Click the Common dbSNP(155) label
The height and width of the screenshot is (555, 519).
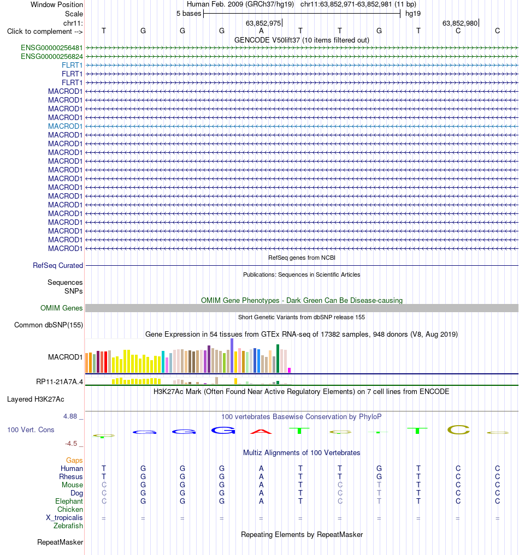49,325
